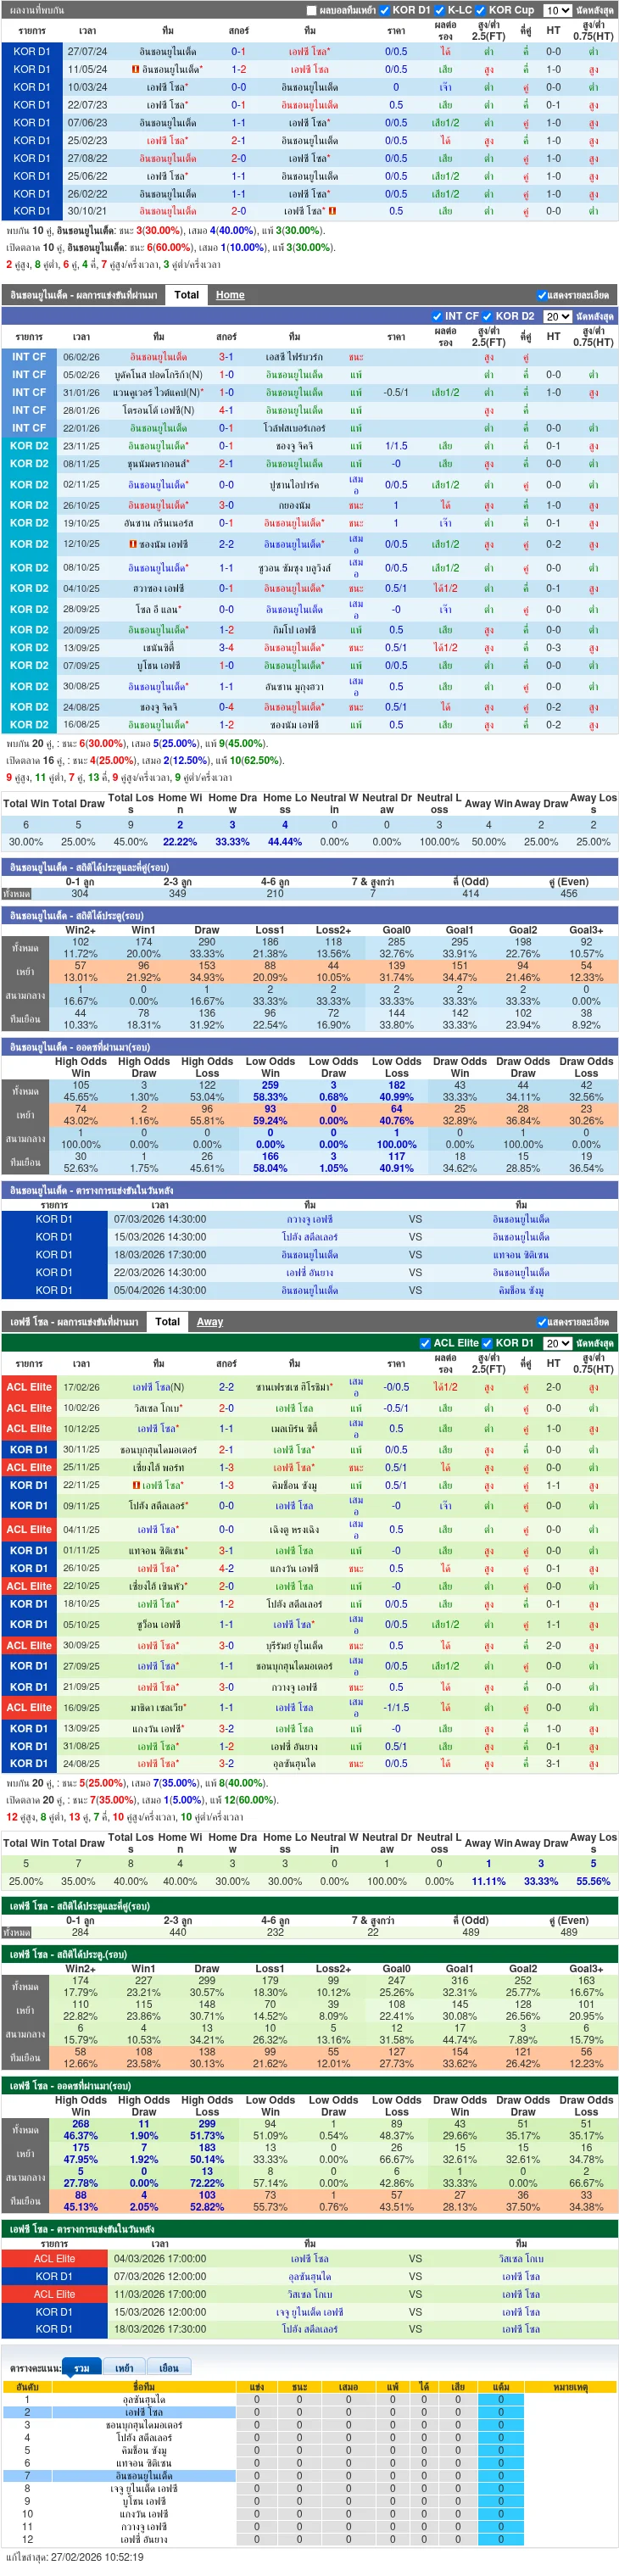Select the เหย้า tab in standings table
619x2576 pixels.
pyautogui.click(x=124, y=2368)
